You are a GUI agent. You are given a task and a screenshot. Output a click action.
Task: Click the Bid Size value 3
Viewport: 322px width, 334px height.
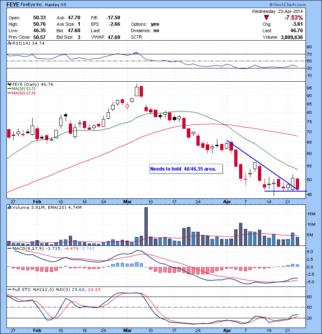click(79, 37)
